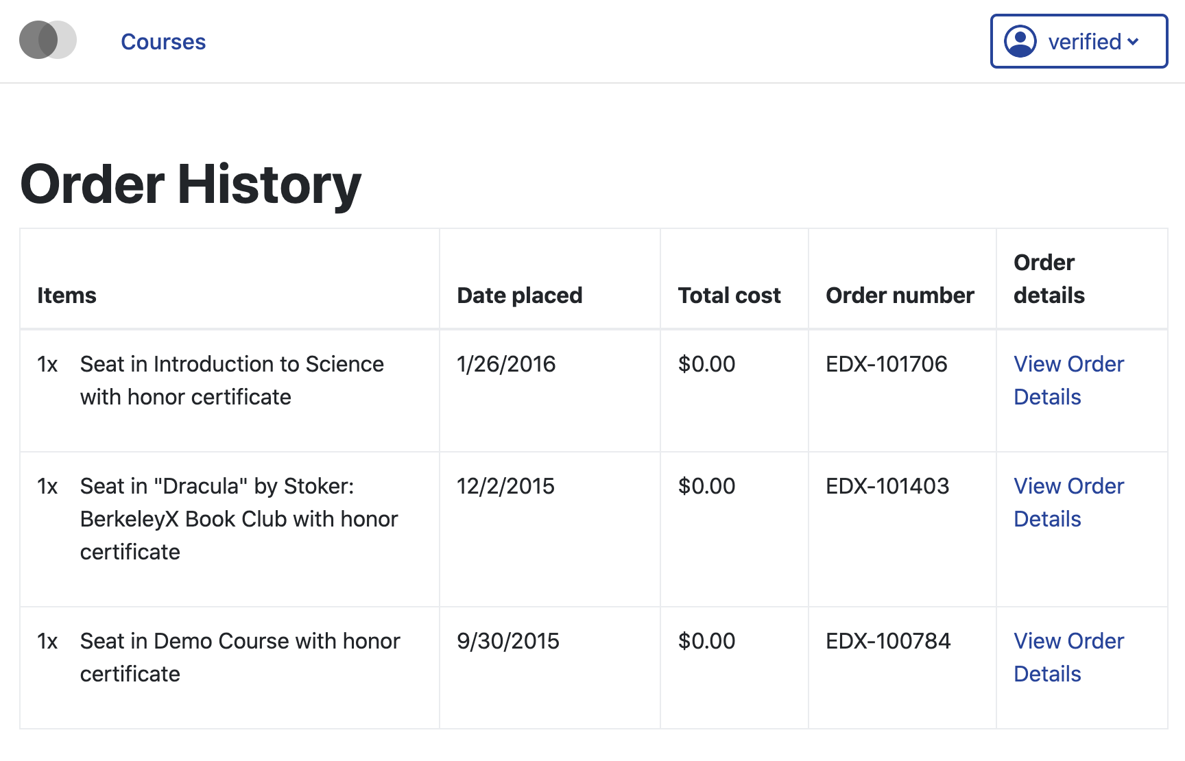Select the Introduction to Science seat item
This screenshot has height=761, width=1185.
pos(232,380)
